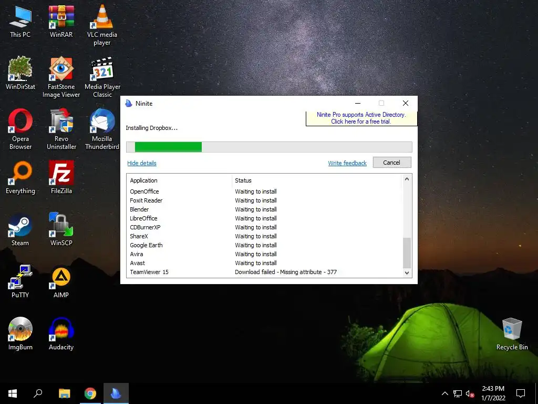Open Opera Browser shortcut
This screenshot has width=538, height=404.
click(20, 129)
